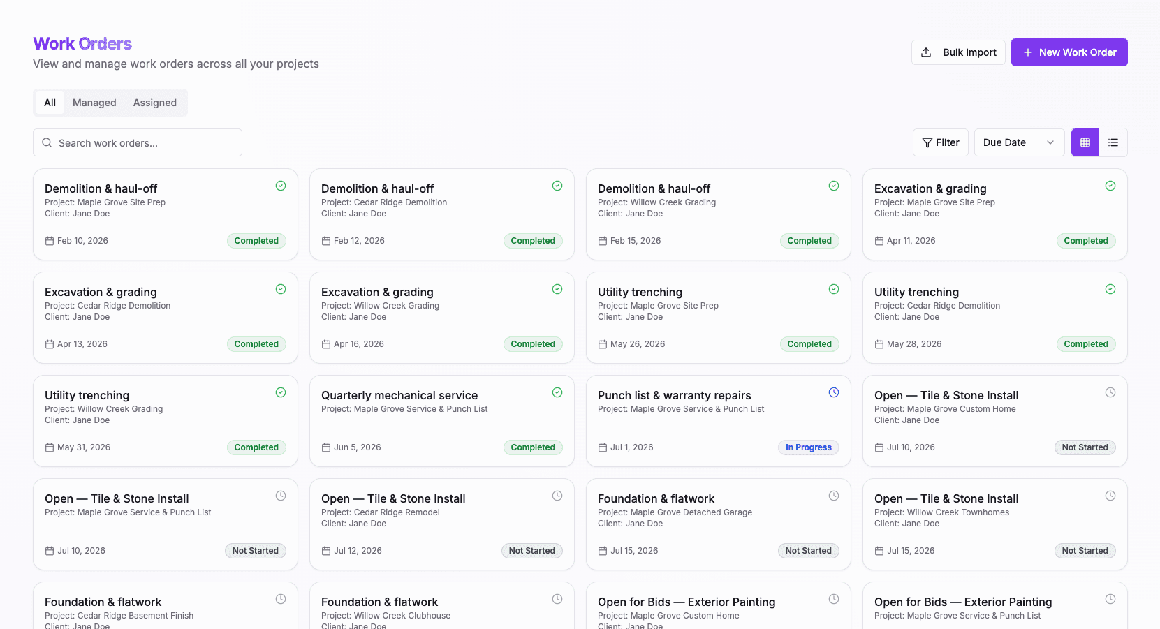Switch to the Managed tab
This screenshot has width=1160, height=629.
coord(94,103)
